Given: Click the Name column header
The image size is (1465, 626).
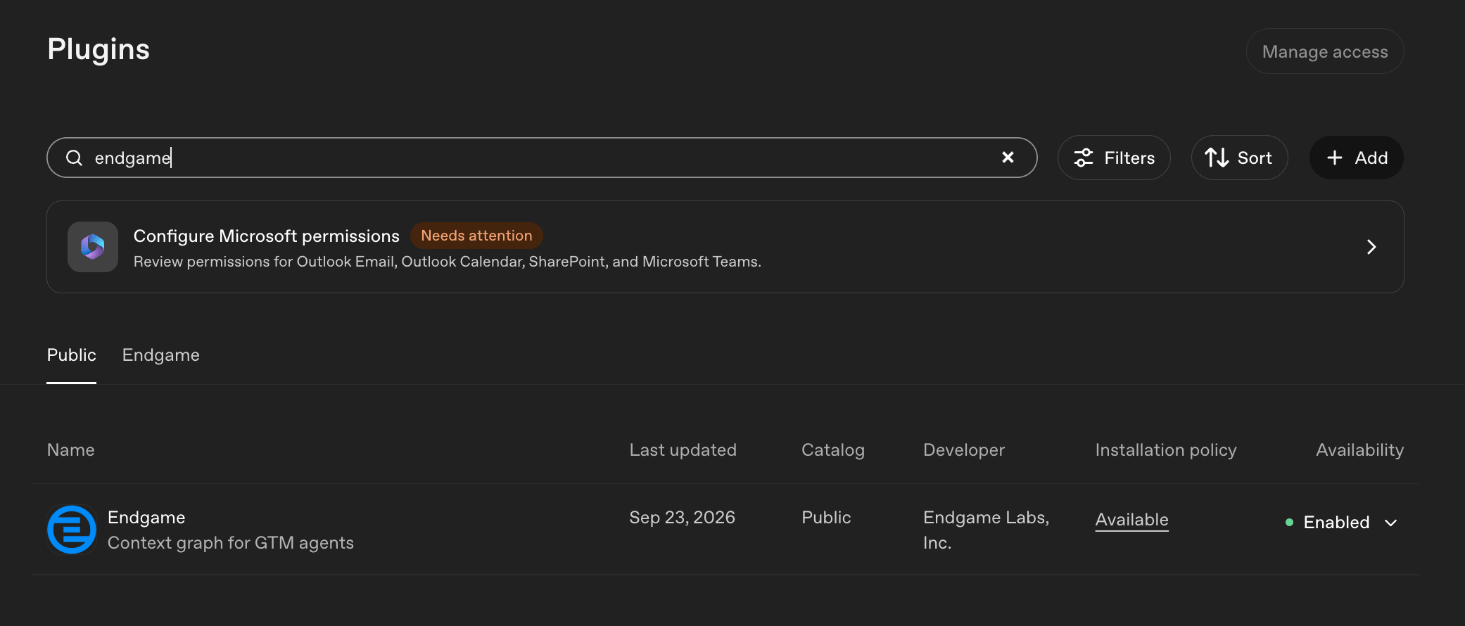Looking at the screenshot, I should coord(71,450).
